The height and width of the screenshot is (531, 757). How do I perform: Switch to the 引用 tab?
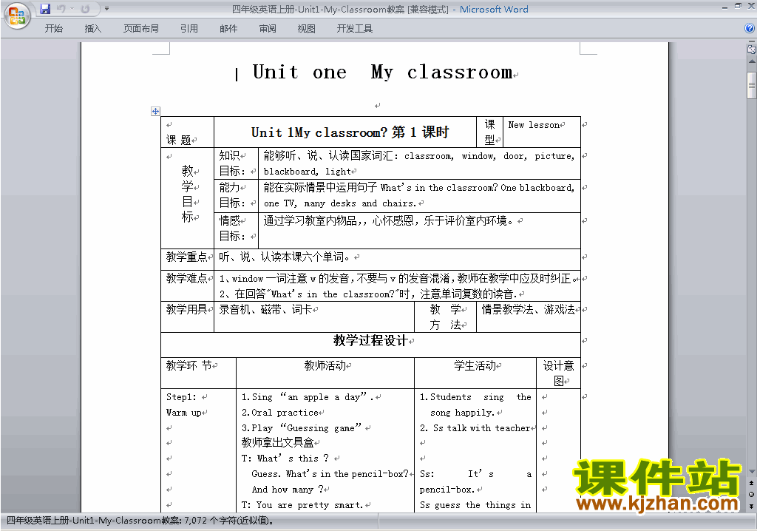click(189, 29)
